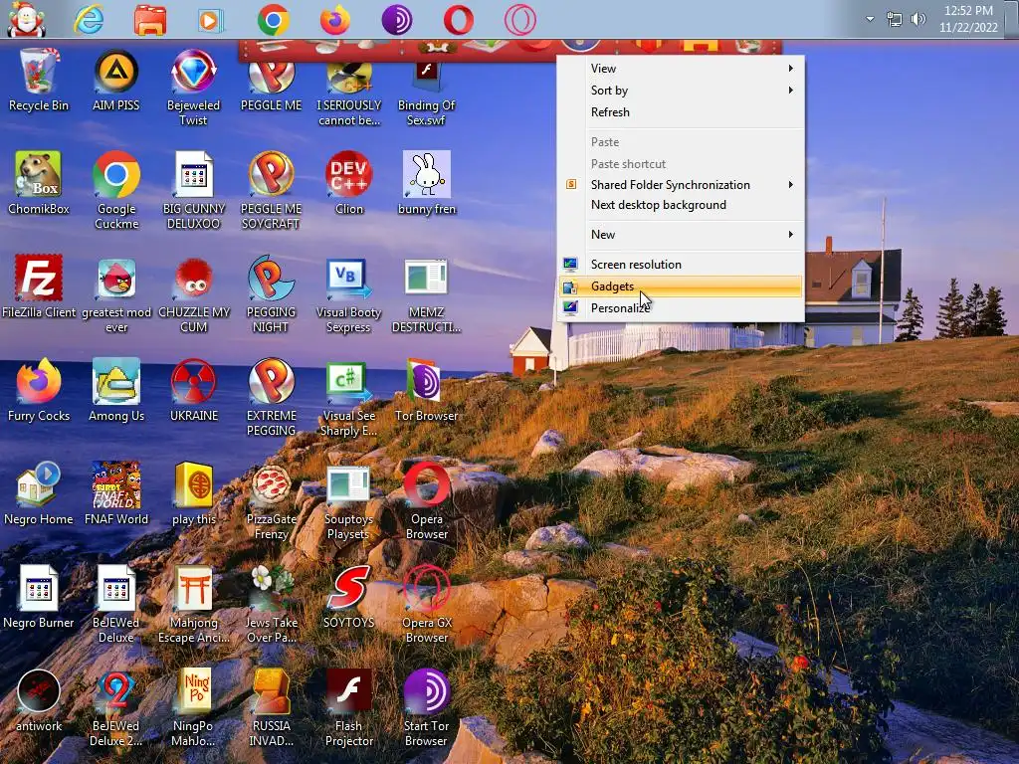Image resolution: width=1019 pixels, height=764 pixels.
Task: Select the 'greatest mod ever' Angry Birds icon
Action: click(116, 294)
